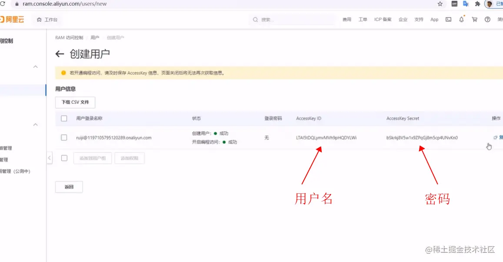Open the App menu item
This screenshot has height=262, width=503.
tap(434, 20)
